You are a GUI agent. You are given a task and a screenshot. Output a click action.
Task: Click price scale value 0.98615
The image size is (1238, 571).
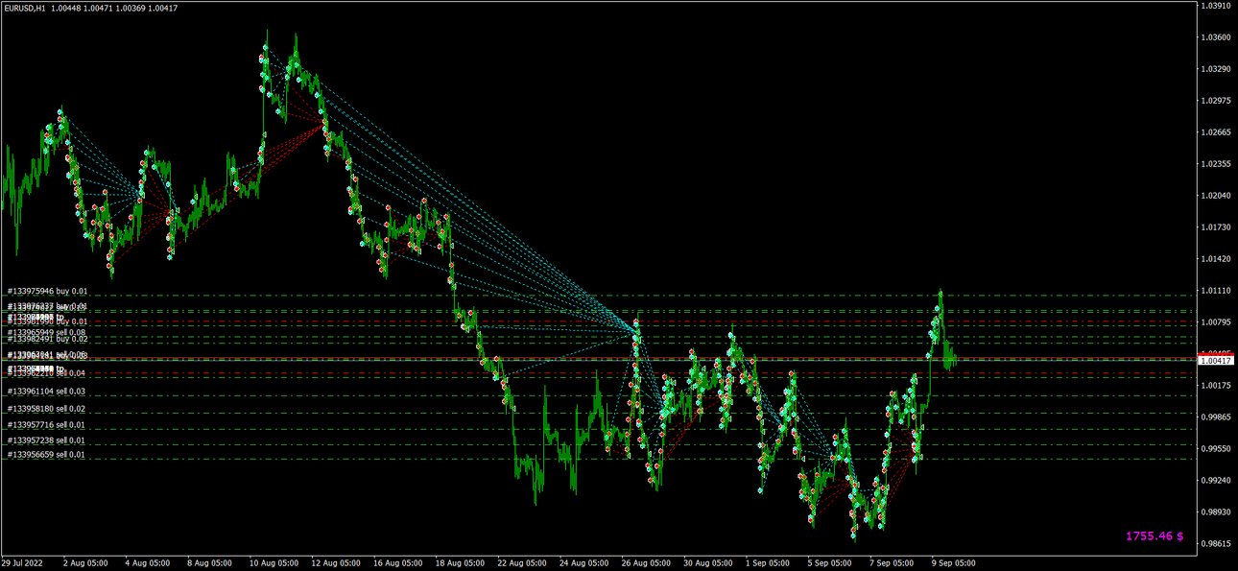click(1217, 544)
